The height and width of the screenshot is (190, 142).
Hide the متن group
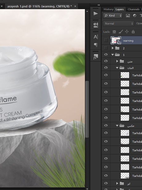[106, 61]
